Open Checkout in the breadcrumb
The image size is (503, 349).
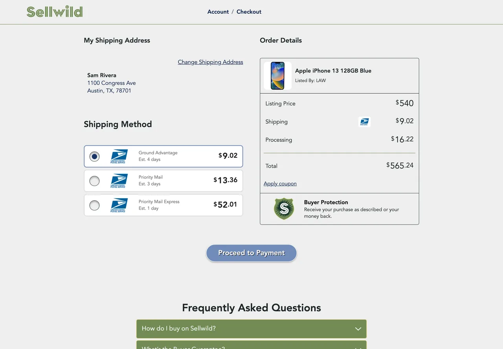click(x=249, y=12)
